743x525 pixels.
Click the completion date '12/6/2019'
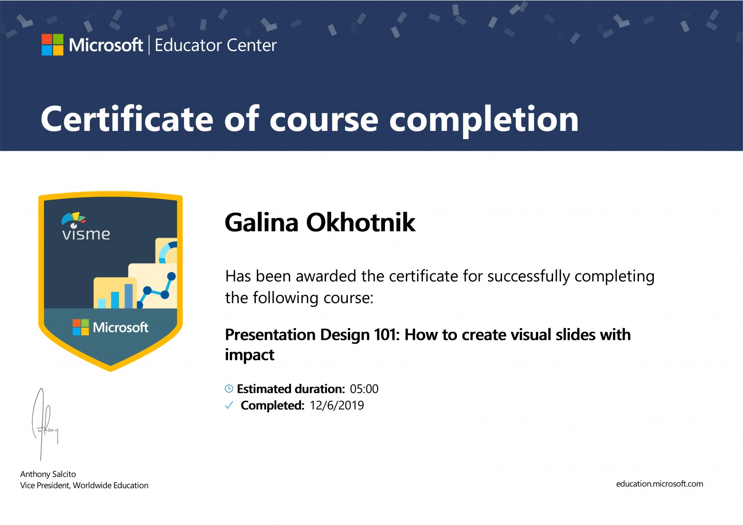coord(337,405)
